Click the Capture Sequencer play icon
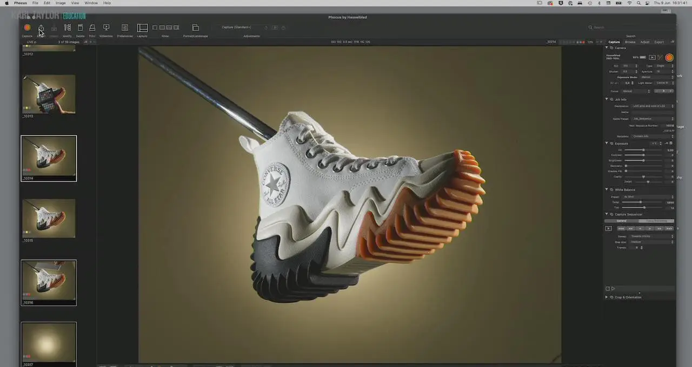Image resolution: width=692 pixels, height=367 pixels. 608,228
